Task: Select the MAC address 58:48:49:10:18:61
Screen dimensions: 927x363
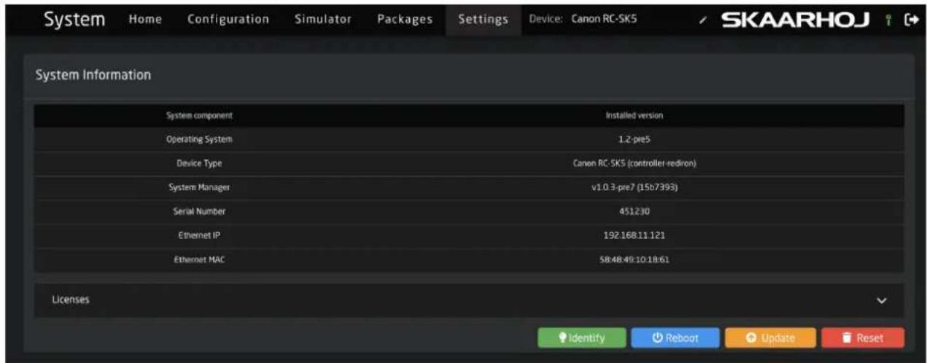Action: tap(634, 260)
